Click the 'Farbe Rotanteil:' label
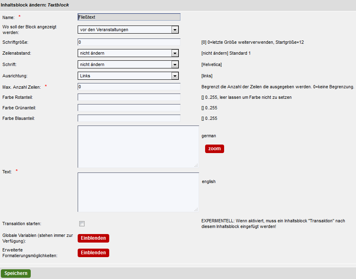The width and height of the screenshot is (356, 279). pyautogui.click(x=17, y=97)
